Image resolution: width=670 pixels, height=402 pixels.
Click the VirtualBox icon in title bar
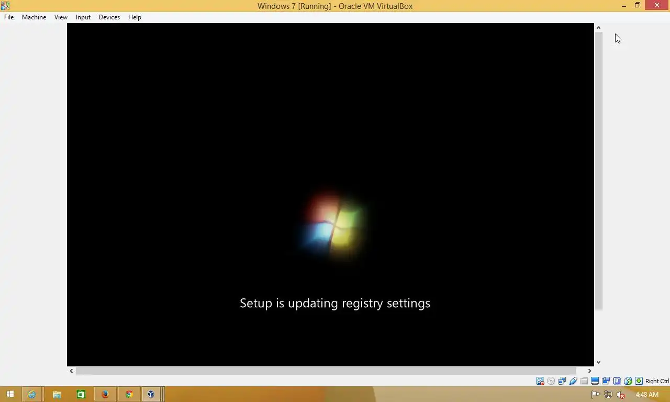(x=5, y=6)
